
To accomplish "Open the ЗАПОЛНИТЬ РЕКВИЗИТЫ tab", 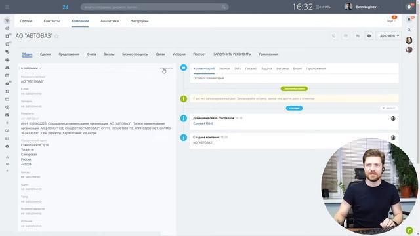I will click(232, 54).
